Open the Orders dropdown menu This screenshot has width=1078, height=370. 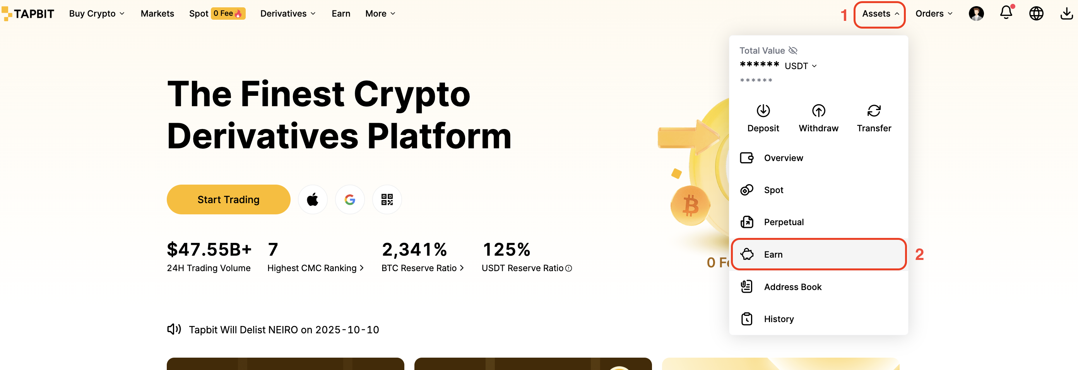934,14
